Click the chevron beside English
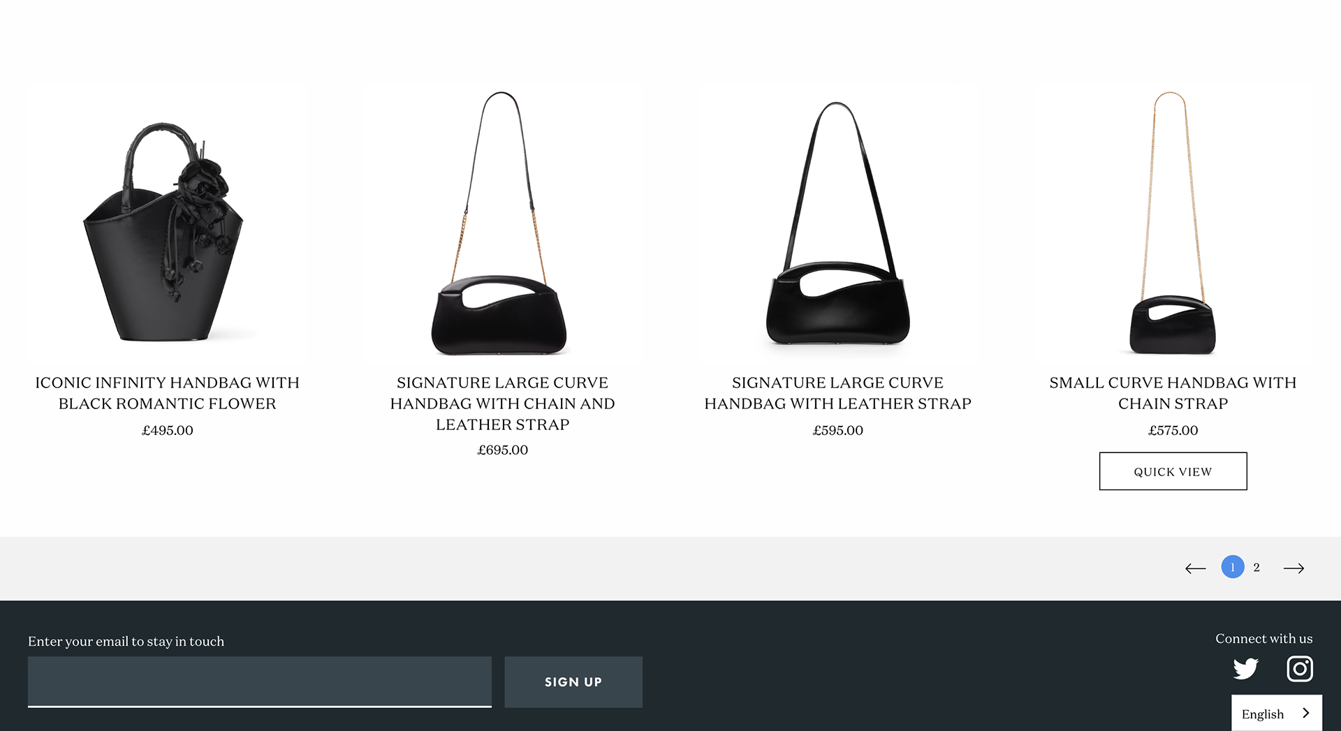The image size is (1341, 731). coord(1306,713)
